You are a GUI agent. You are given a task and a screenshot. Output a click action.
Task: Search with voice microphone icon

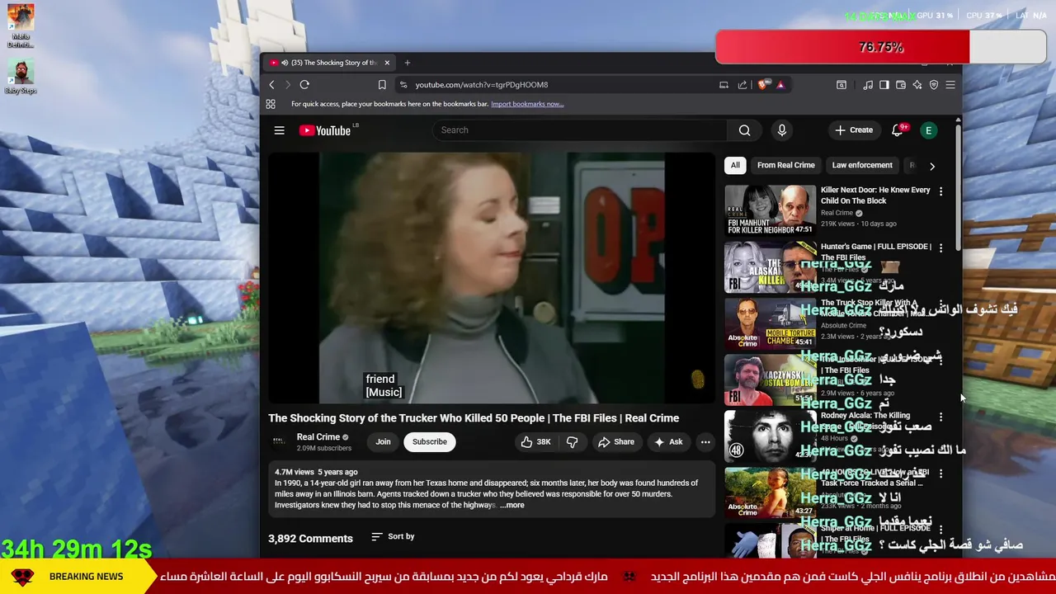click(x=782, y=130)
